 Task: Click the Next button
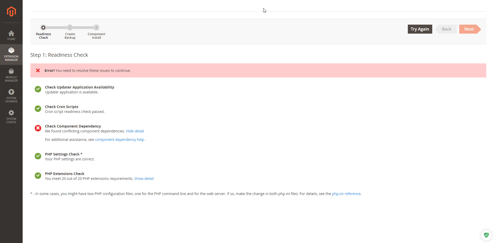pyautogui.click(x=469, y=29)
